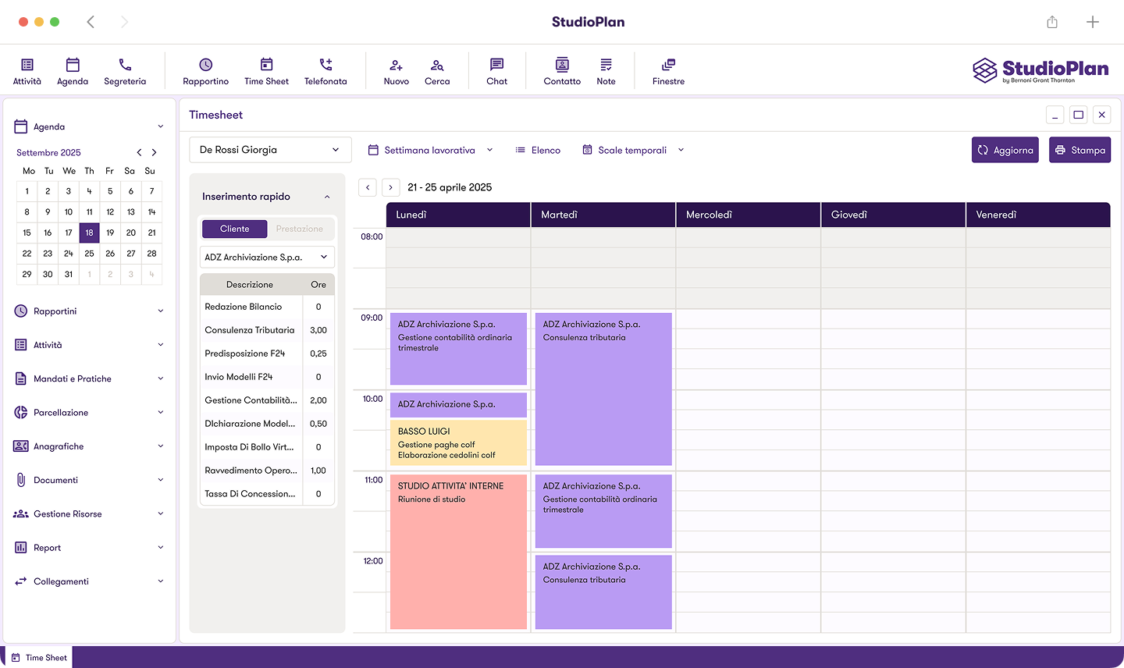Open the Cerca search icon

437,72
